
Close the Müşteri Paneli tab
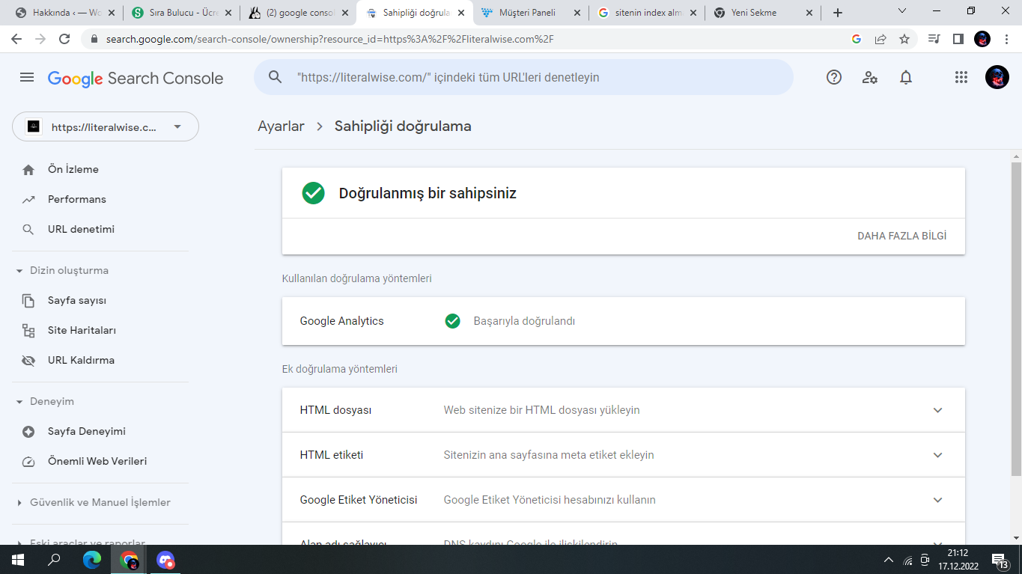[577, 13]
